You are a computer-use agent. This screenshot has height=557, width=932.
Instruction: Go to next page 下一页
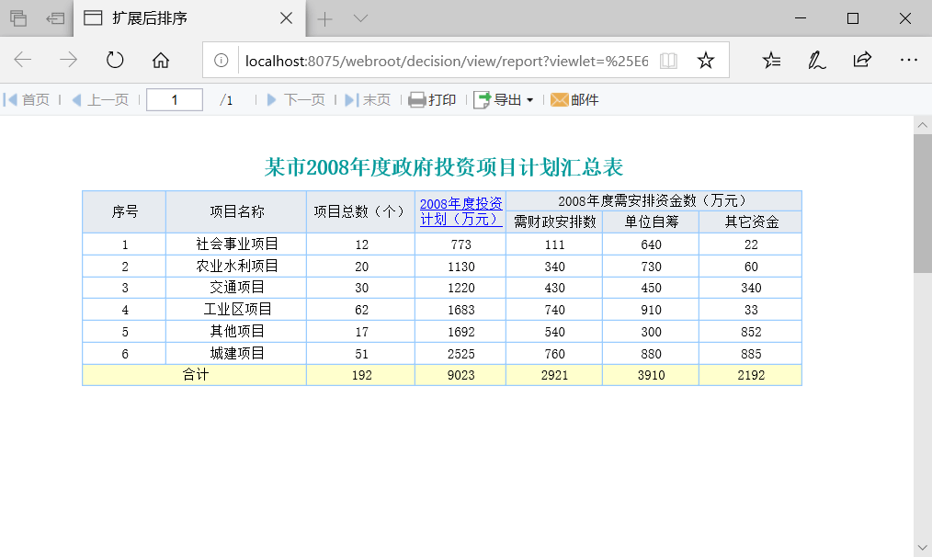pos(295,100)
